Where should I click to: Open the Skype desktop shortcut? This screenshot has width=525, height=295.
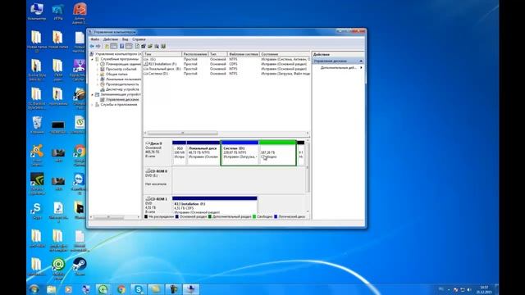37,211
